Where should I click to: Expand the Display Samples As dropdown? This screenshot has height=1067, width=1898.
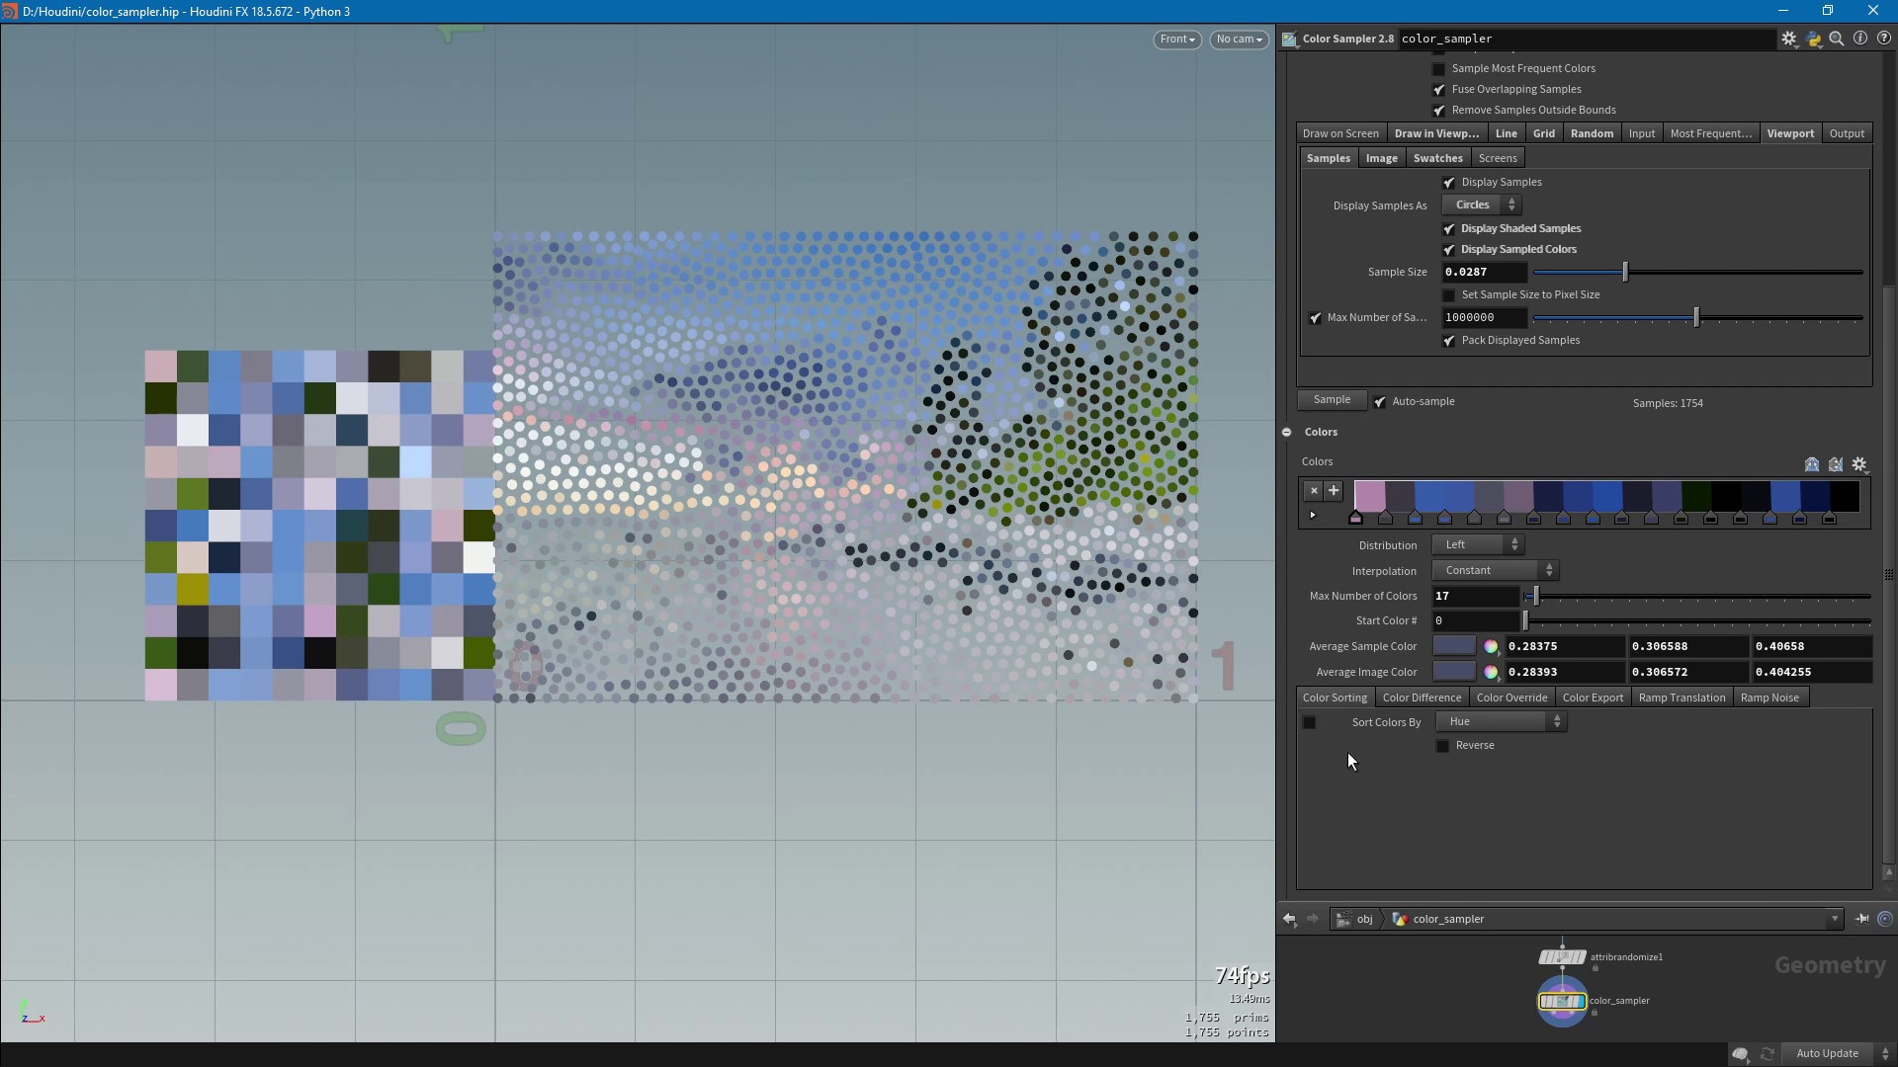coord(1481,205)
